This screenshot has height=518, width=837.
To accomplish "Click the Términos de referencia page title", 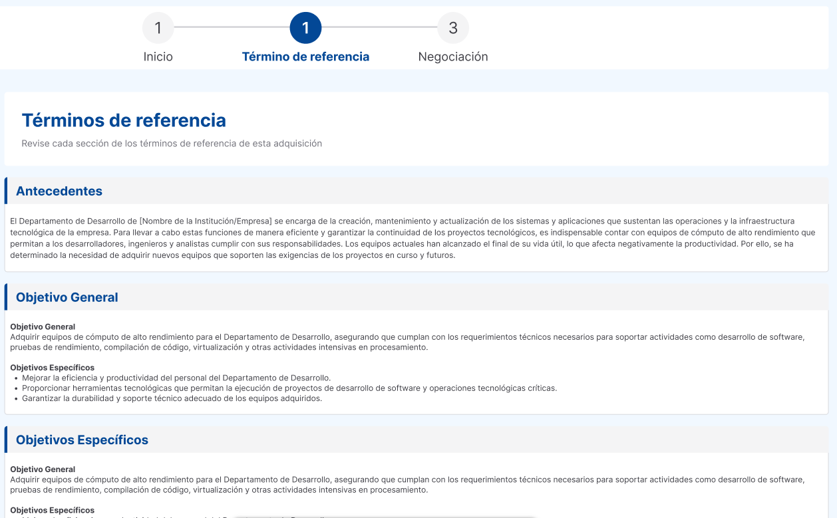I will (x=124, y=120).
